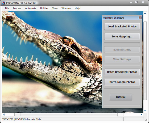Open the Process menu
Screen dimensions: 149x123
[17, 8]
